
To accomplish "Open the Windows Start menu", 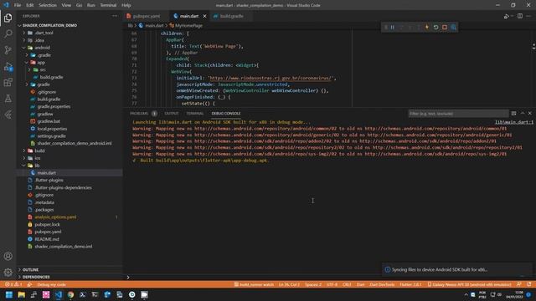I will click(x=9, y=294).
